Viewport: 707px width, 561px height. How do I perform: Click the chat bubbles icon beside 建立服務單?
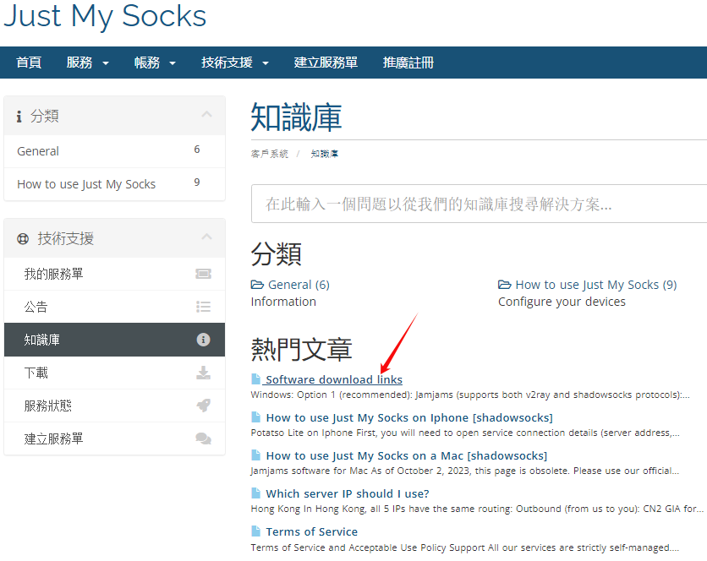[203, 438]
